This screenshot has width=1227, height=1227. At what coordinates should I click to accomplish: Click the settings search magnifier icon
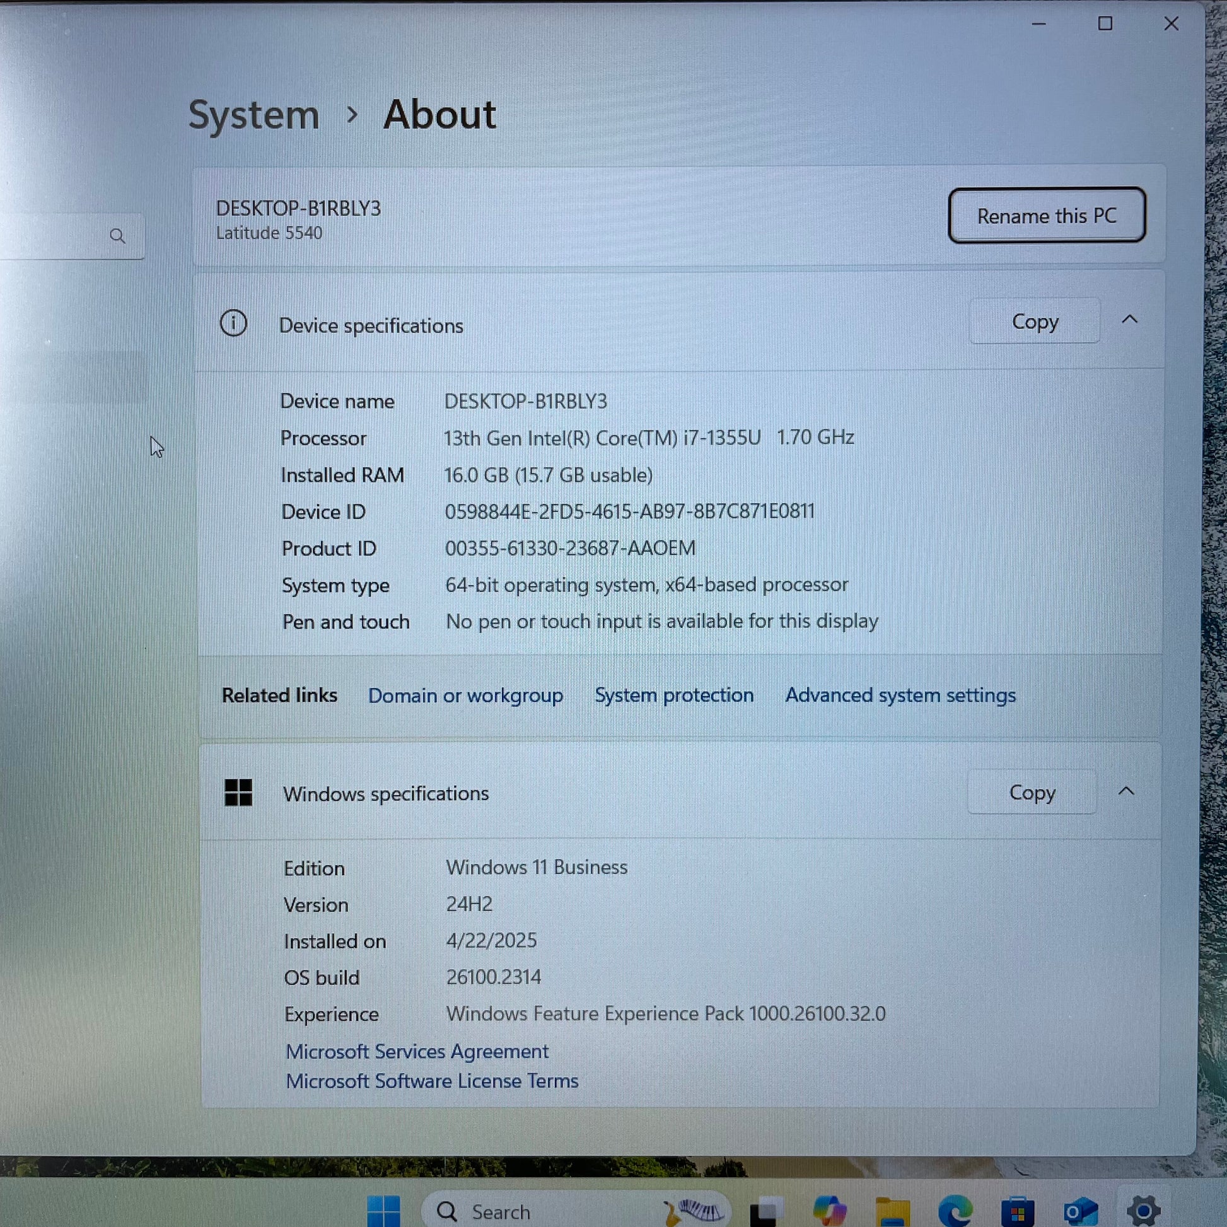tap(117, 236)
